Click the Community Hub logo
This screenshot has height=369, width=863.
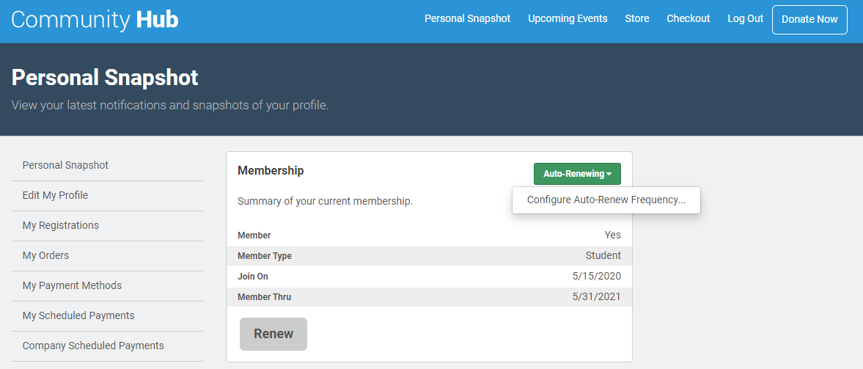click(x=95, y=20)
